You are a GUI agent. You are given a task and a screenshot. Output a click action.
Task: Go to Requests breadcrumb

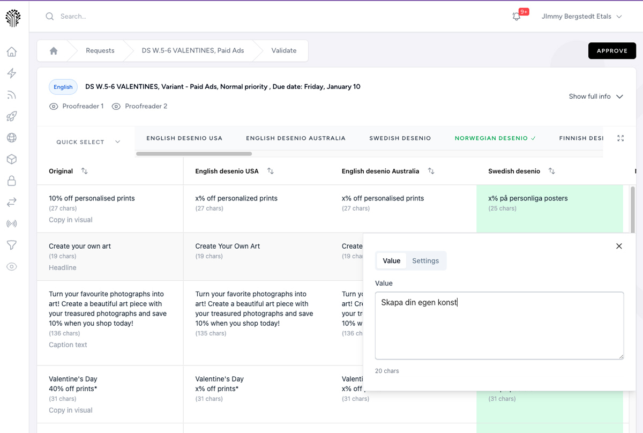coord(100,50)
